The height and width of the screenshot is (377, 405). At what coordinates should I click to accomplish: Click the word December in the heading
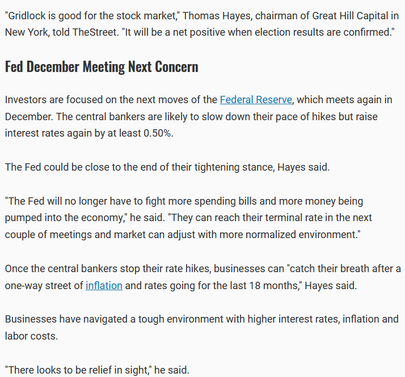(x=52, y=67)
